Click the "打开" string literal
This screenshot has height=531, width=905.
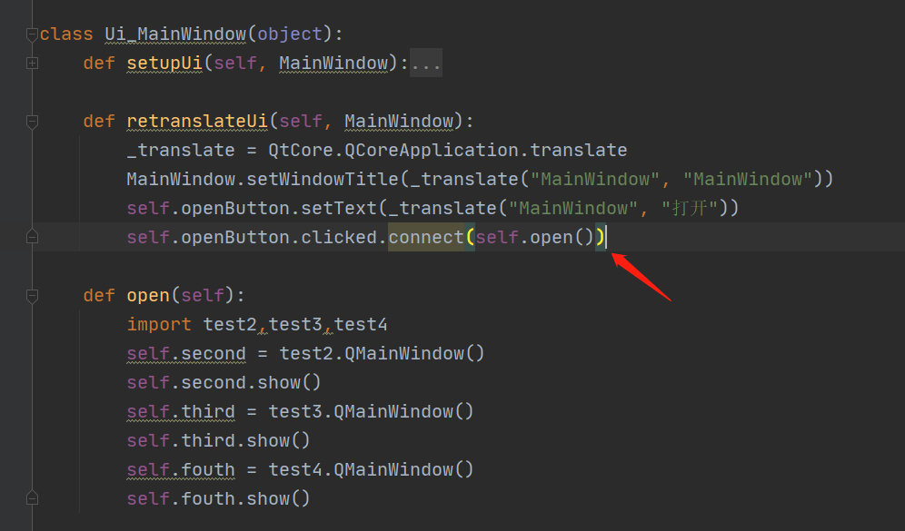pyautogui.click(x=691, y=209)
